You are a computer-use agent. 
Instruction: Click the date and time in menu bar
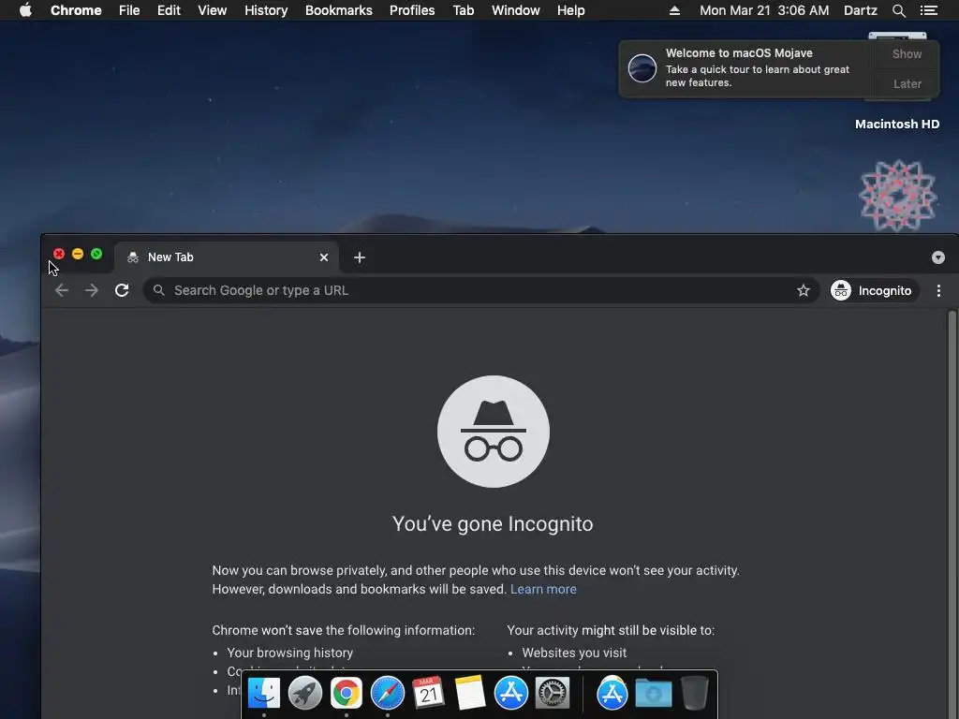[x=764, y=10]
